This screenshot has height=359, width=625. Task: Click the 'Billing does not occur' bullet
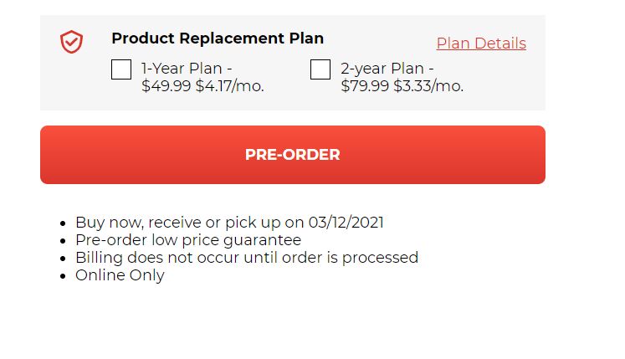point(247,258)
